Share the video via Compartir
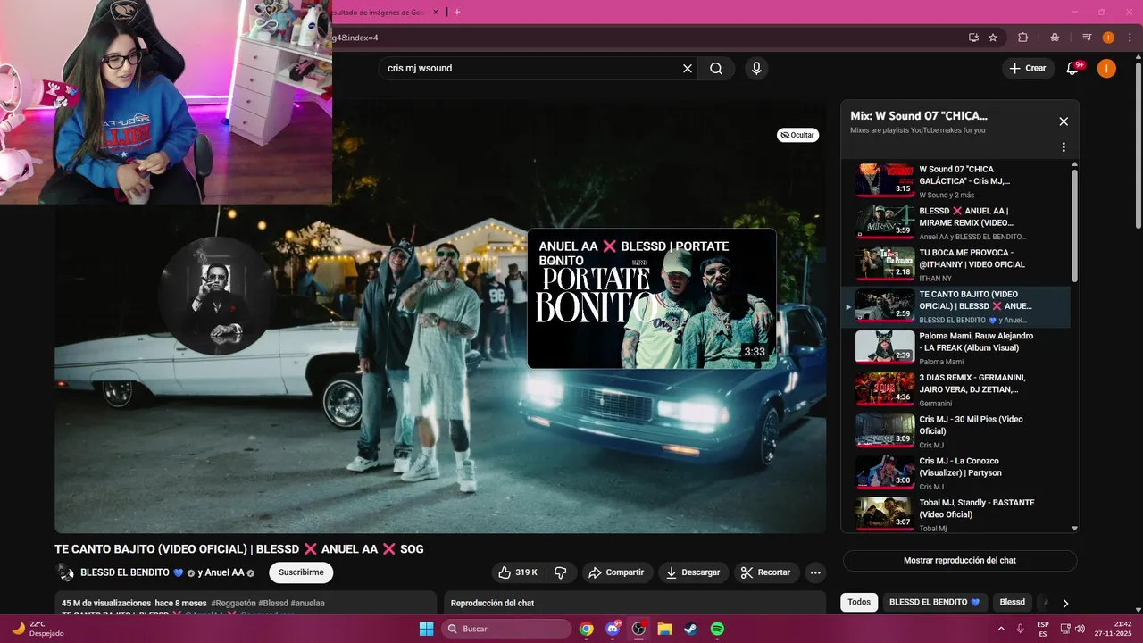Screen dimensions: 1143x643 [617, 572]
